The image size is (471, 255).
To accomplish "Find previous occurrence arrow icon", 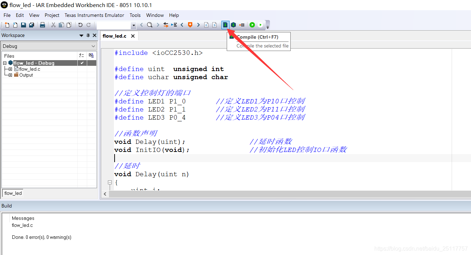I will coord(142,25).
